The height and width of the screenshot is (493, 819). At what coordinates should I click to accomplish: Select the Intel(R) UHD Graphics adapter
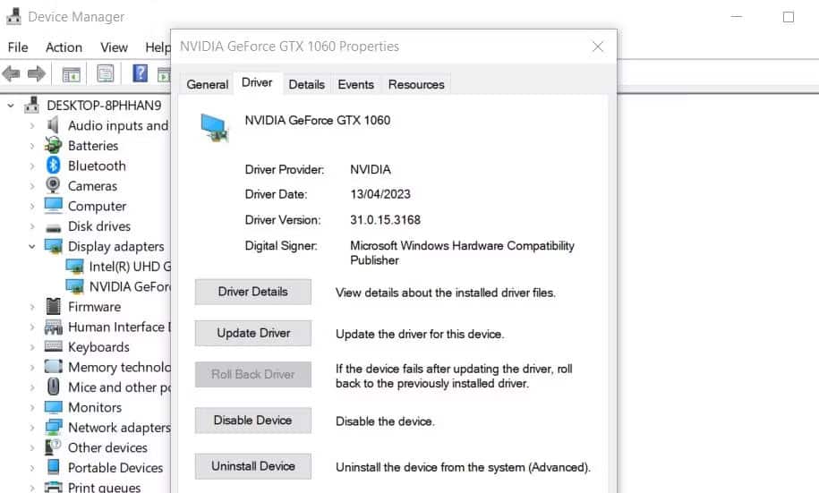coord(118,267)
